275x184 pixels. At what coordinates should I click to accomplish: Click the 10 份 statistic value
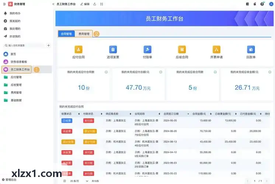84,88
